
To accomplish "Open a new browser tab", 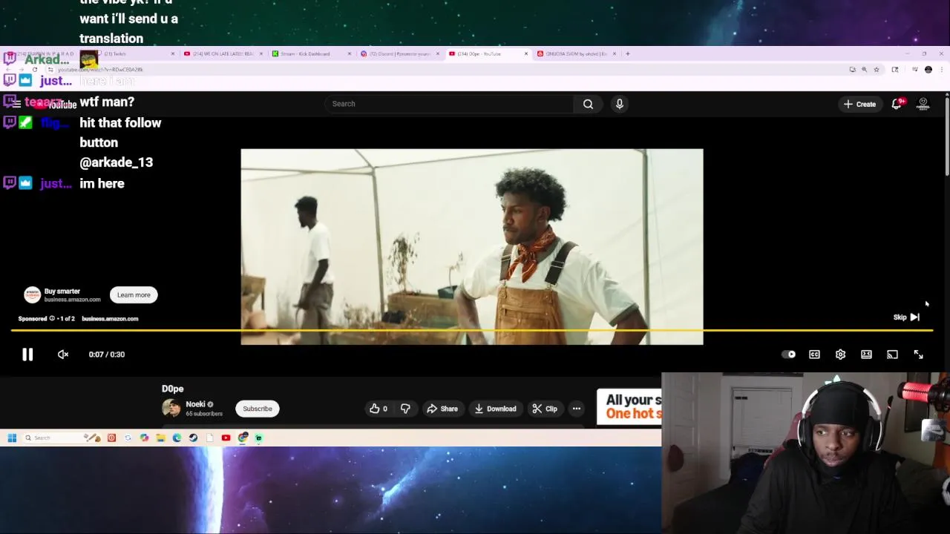I will click(627, 53).
